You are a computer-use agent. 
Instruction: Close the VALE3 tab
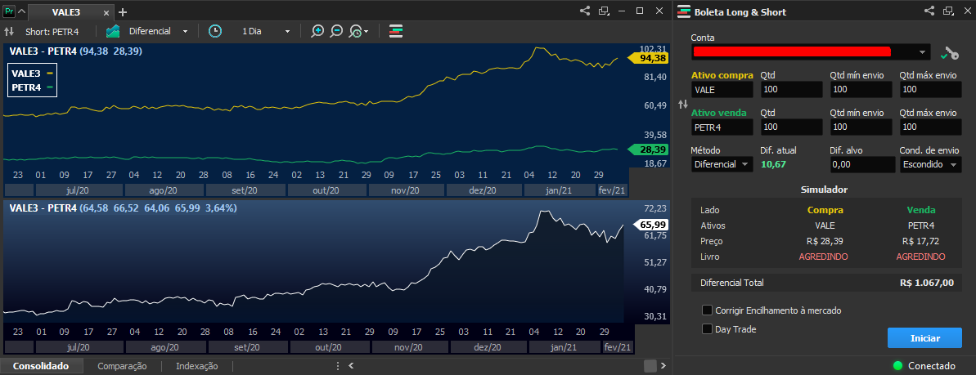click(x=106, y=12)
